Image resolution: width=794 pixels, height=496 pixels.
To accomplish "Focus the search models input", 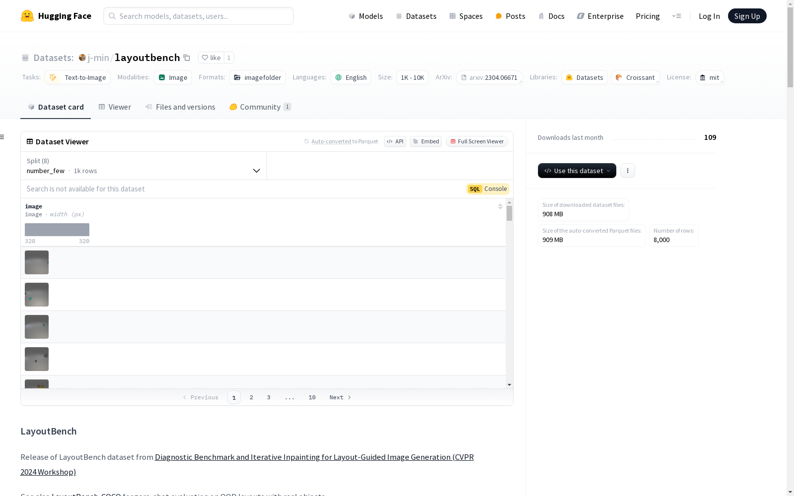I will tap(198, 16).
